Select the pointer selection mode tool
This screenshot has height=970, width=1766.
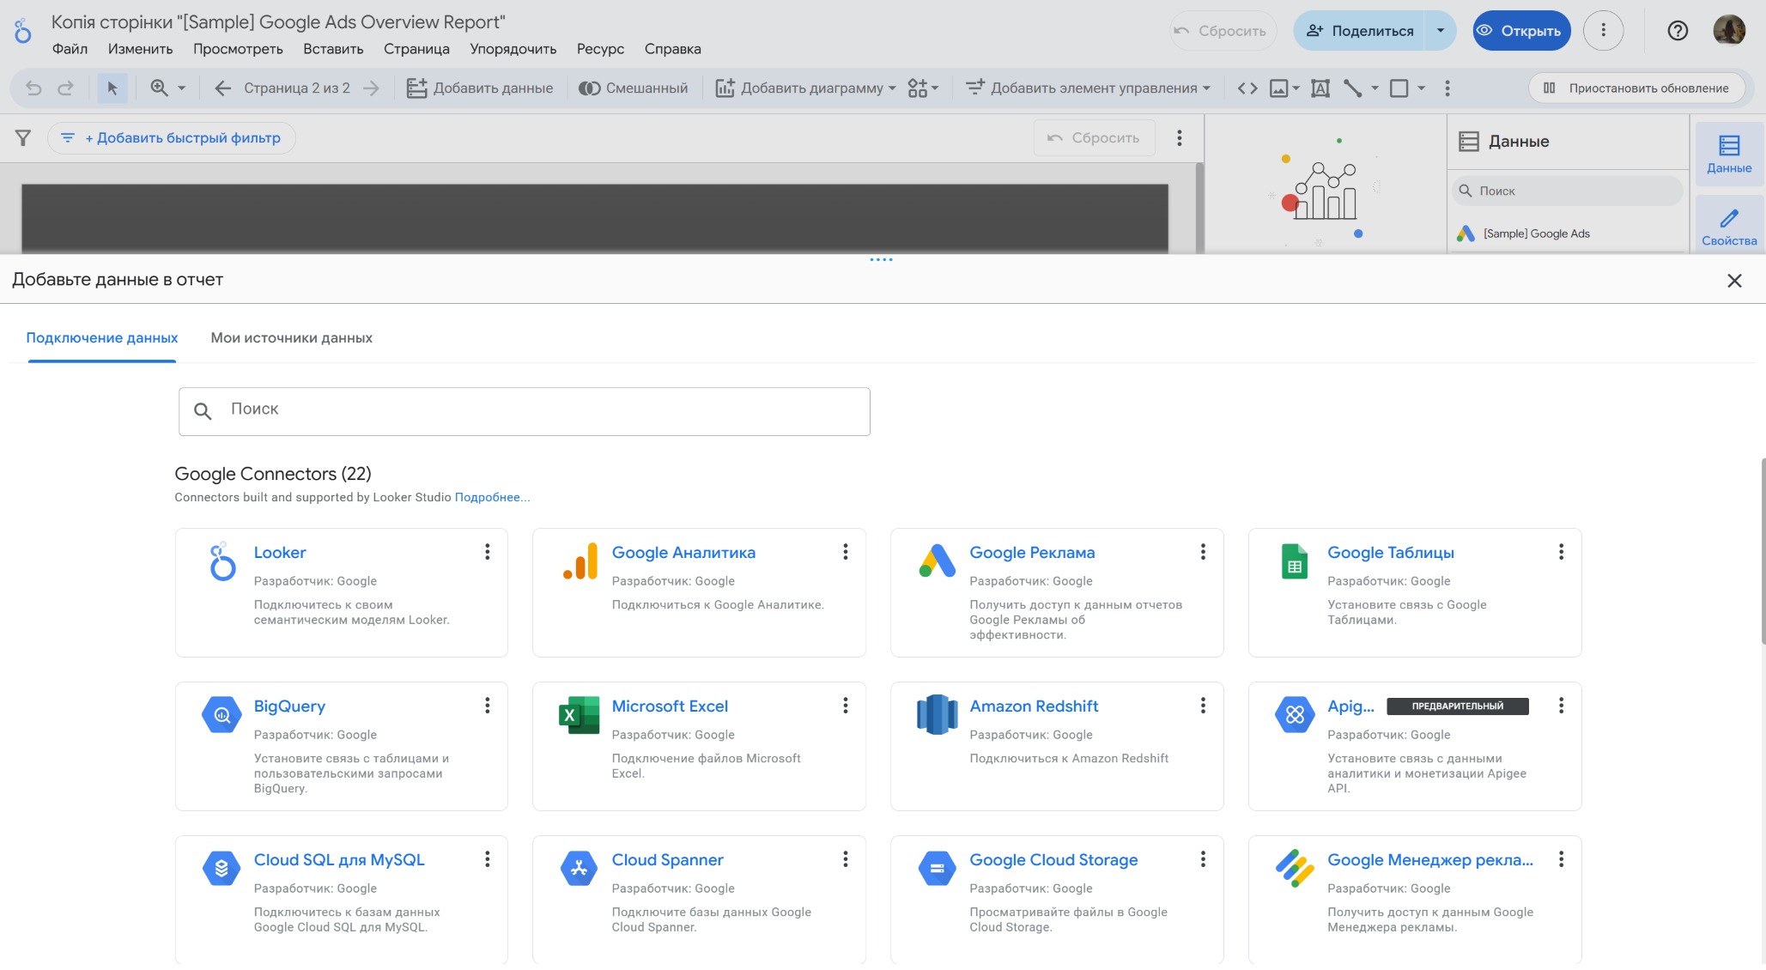pyautogui.click(x=112, y=88)
